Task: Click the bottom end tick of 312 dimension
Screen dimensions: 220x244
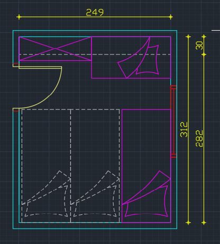Action: (188, 223)
